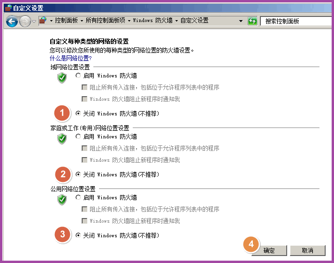Viewport: 334px width, 263px height.
Task: Click the green shield icon for 家庭或工作(专用)网络
Action: pyautogui.click(x=62, y=139)
